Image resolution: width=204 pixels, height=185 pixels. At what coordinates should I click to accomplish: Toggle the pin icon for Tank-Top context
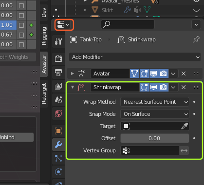[196, 39]
